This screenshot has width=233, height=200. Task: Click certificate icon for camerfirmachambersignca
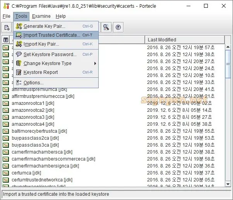click(6, 166)
